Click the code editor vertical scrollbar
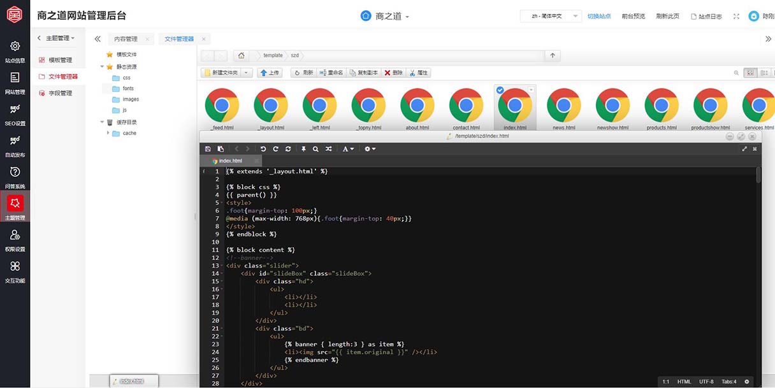The image size is (775, 388). [x=758, y=175]
